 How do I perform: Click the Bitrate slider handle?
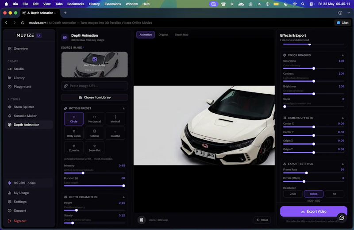(x=304, y=181)
